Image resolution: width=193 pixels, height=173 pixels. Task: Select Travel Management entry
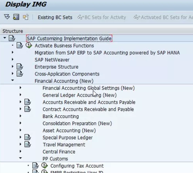click(64, 145)
